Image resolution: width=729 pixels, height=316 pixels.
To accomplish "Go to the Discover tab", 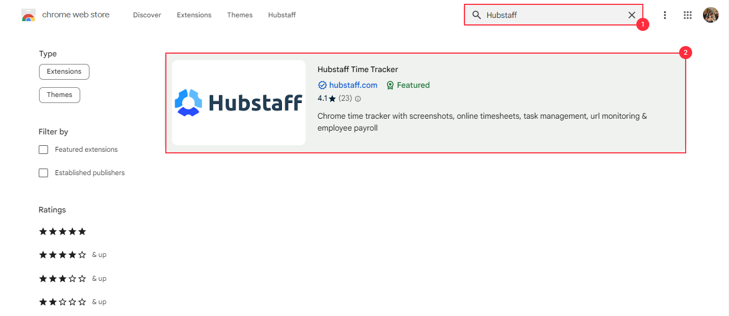I will pos(147,15).
